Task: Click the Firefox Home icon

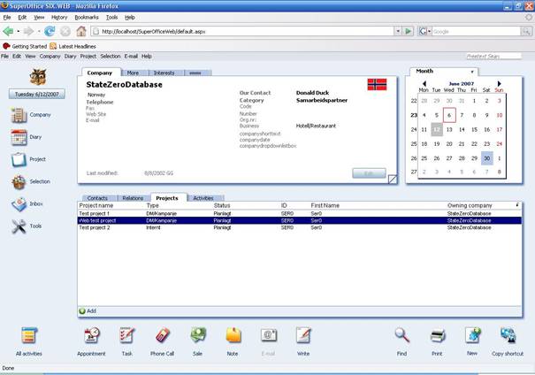Action: coord(81,31)
